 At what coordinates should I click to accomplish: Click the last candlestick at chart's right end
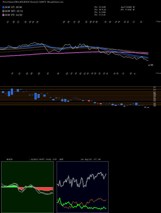pyautogui.click(x=148, y=107)
